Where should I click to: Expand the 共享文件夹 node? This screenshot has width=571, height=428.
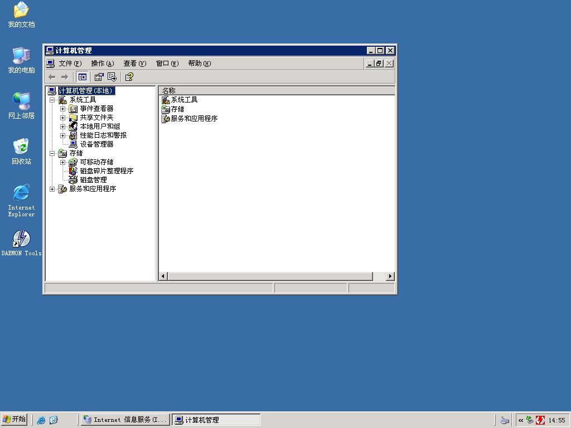(x=62, y=118)
